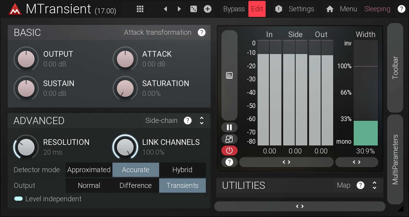Click the random preset dice icon

click(194, 9)
